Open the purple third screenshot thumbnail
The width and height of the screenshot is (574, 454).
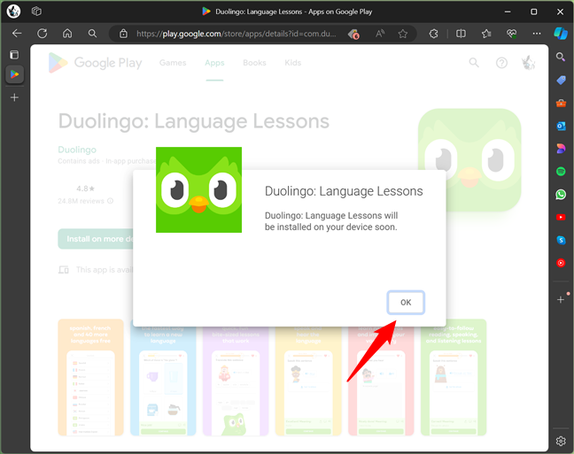(236, 381)
